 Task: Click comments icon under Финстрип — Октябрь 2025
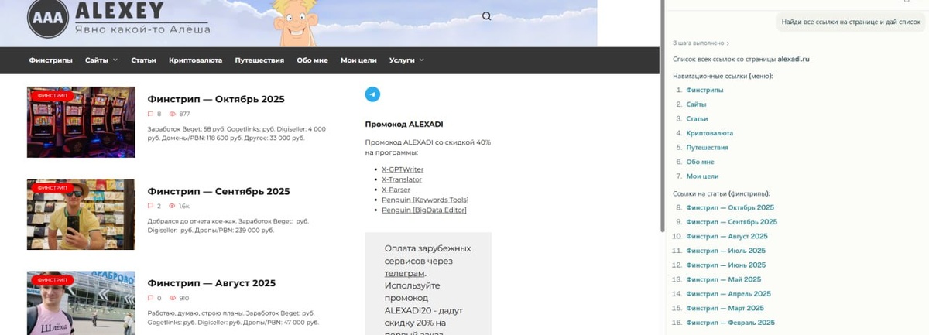[150, 114]
